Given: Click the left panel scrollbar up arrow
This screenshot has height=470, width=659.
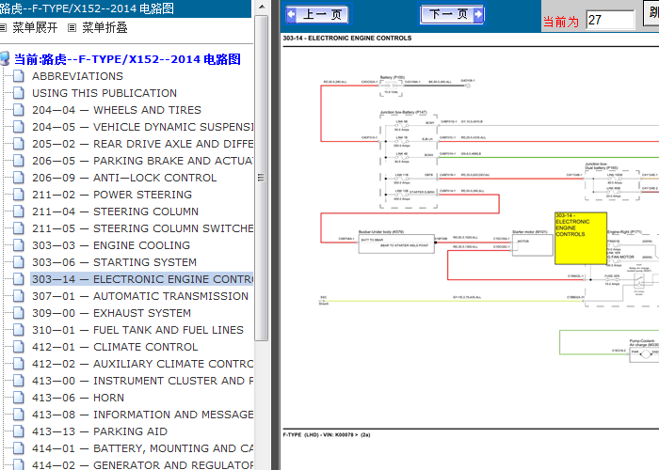Looking at the screenshot, I should pos(262,7).
